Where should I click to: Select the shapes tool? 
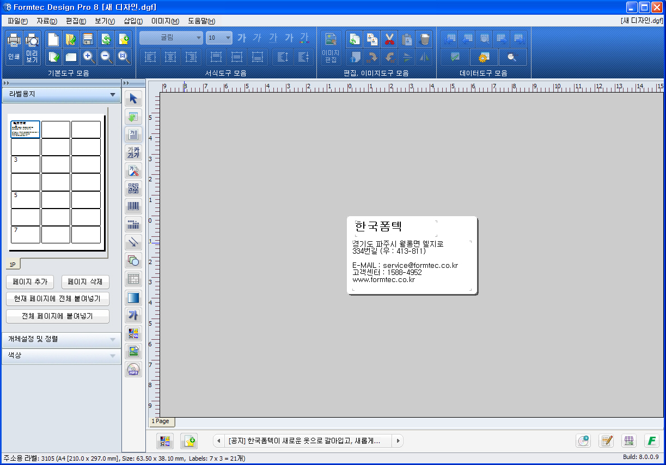(133, 260)
